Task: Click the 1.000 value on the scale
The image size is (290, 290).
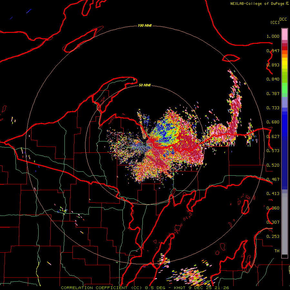Action: click(x=273, y=36)
